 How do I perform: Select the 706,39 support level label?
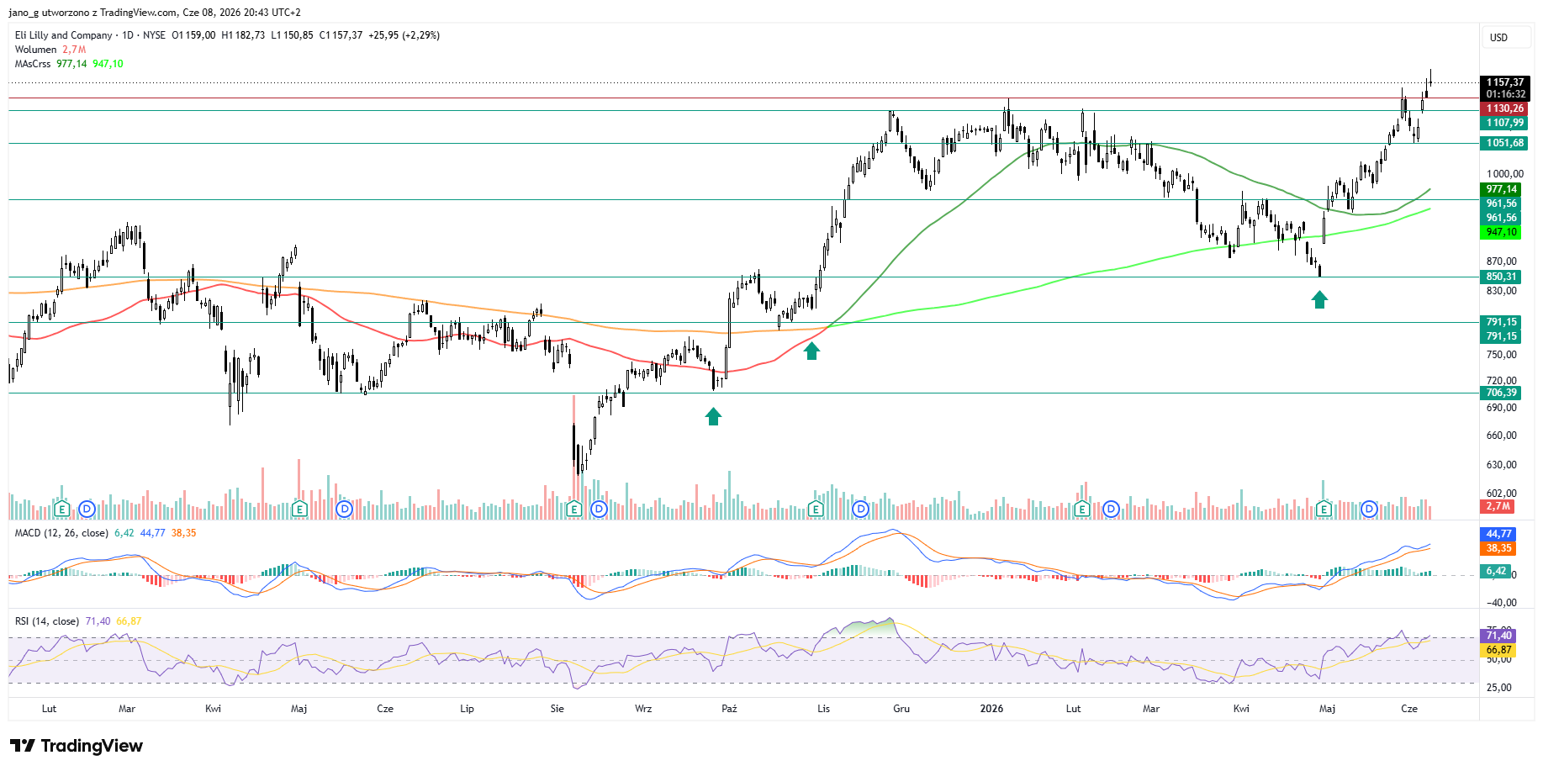[1501, 393]
